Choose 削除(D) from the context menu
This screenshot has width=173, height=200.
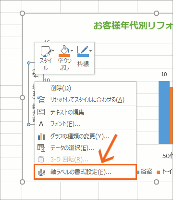[86, 88]
